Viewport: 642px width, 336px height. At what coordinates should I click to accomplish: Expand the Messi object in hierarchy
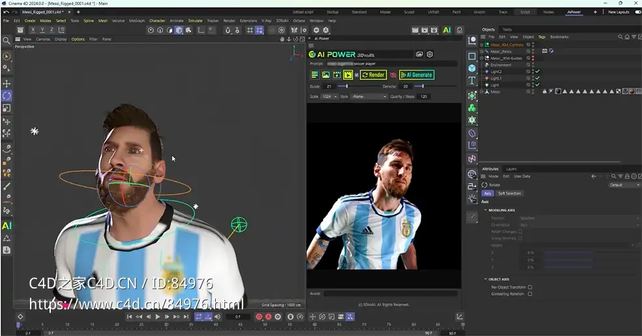click(x=482, y=92)
